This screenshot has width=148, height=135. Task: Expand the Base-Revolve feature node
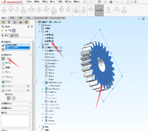tap(43, 89)
